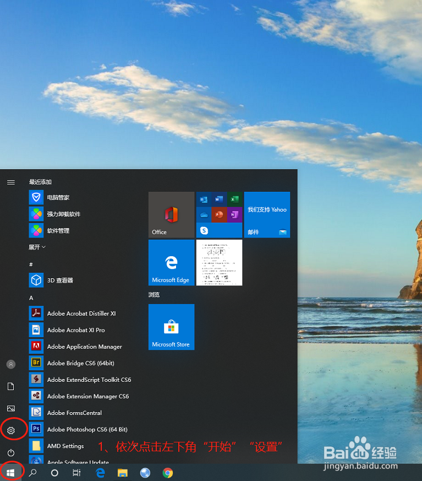Open Outlook icon in Office apps tile
The width and height of the screenshot is (422, 481).
(x=204, y=199)
